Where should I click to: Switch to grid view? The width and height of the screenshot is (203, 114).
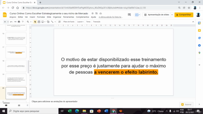click(x=19, y=105)
